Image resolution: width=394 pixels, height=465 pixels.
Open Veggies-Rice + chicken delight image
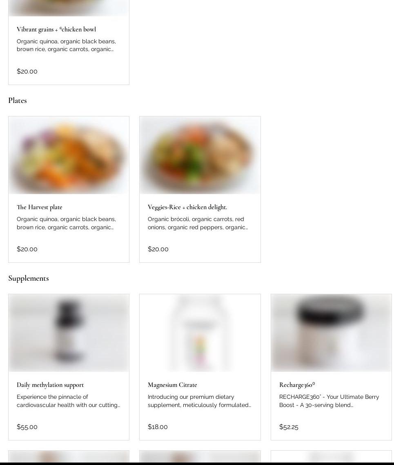tap(200, 155)
